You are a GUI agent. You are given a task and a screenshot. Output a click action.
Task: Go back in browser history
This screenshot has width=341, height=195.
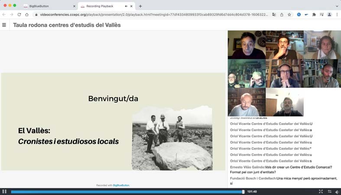point(4,15)
